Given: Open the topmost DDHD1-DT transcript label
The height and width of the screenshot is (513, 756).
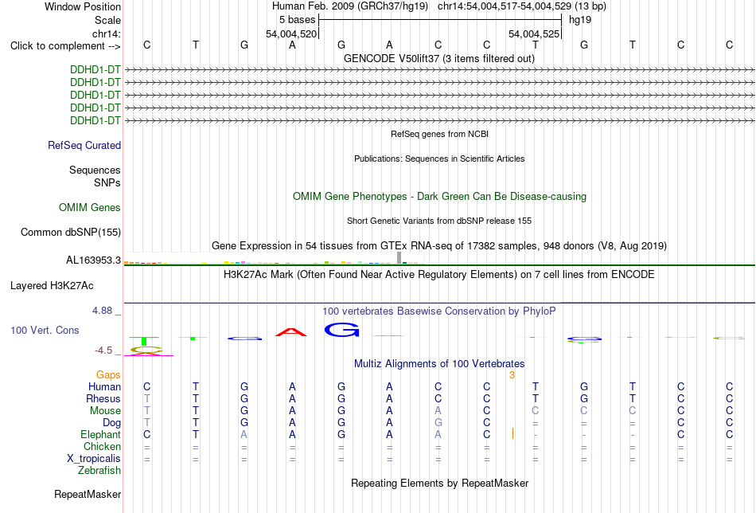Looking at the screenshot, I should tap(95, 69).
